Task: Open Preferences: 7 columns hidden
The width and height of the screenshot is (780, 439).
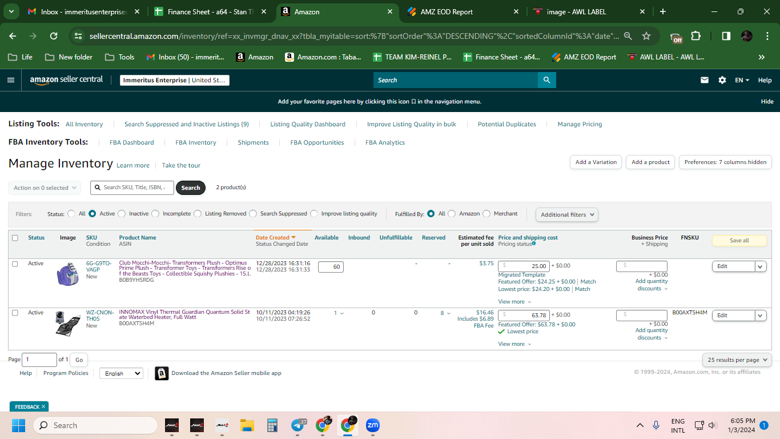Action: (x=725, y=162)
